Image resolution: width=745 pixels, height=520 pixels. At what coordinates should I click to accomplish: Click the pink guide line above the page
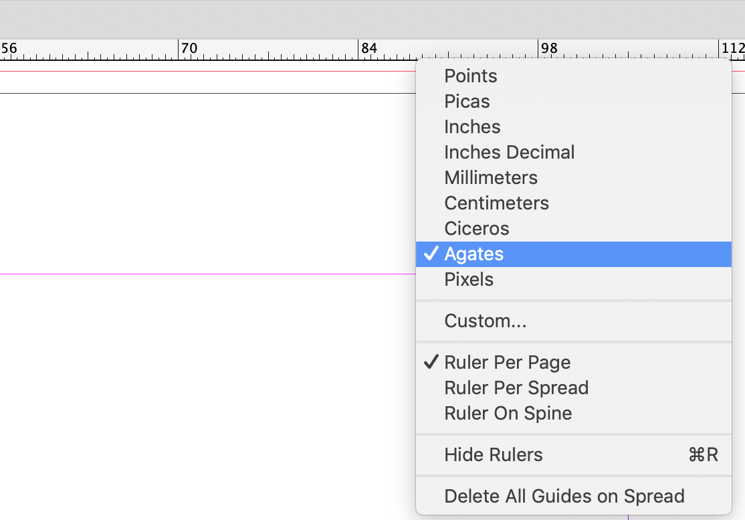point(201,70)
